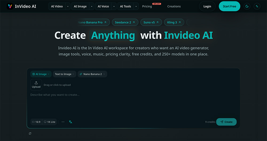Screen dimensions: 267x141
Task: Go to the Pricing page
Action: coord(147,6)
